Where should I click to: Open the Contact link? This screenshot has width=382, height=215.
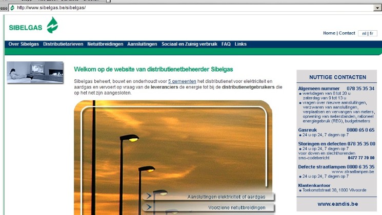[x=347, y=33]
